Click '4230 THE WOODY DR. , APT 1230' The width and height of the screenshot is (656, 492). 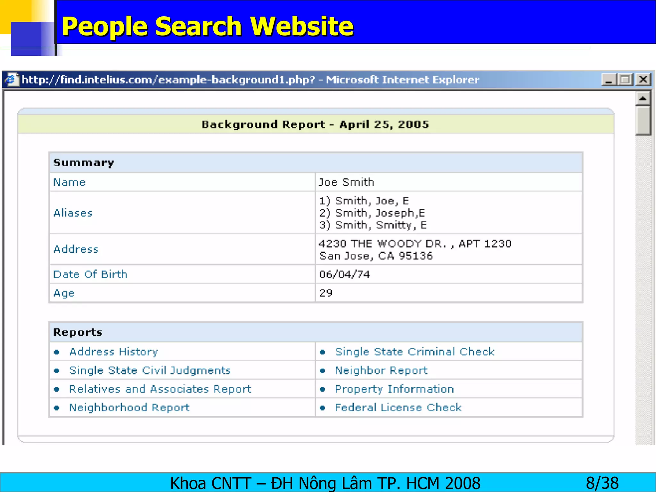pos(415,244)
